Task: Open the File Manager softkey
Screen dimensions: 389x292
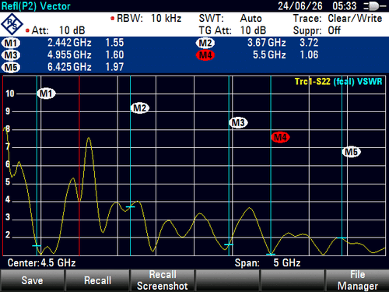Action: point(357,280)
